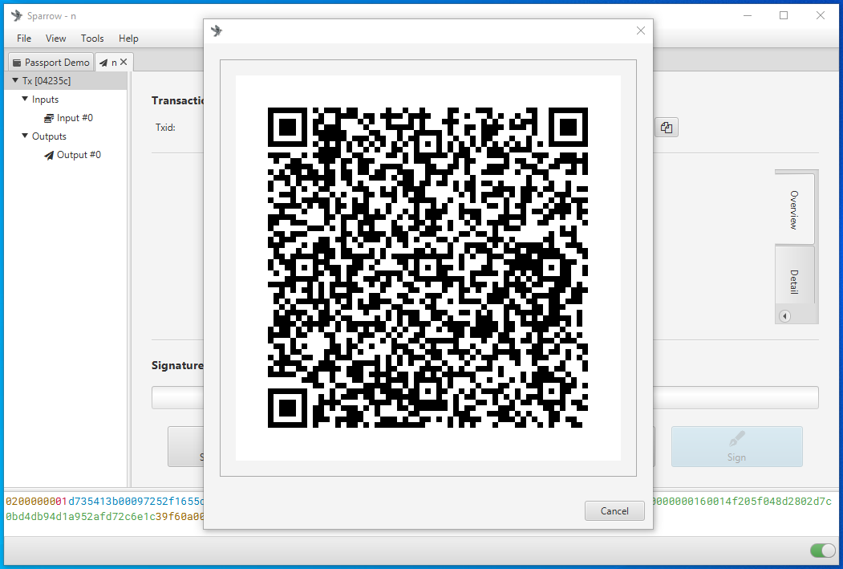This screenshot has height=569, width=843.
Task: Click the Sign button
Action: tap(736, 446)
